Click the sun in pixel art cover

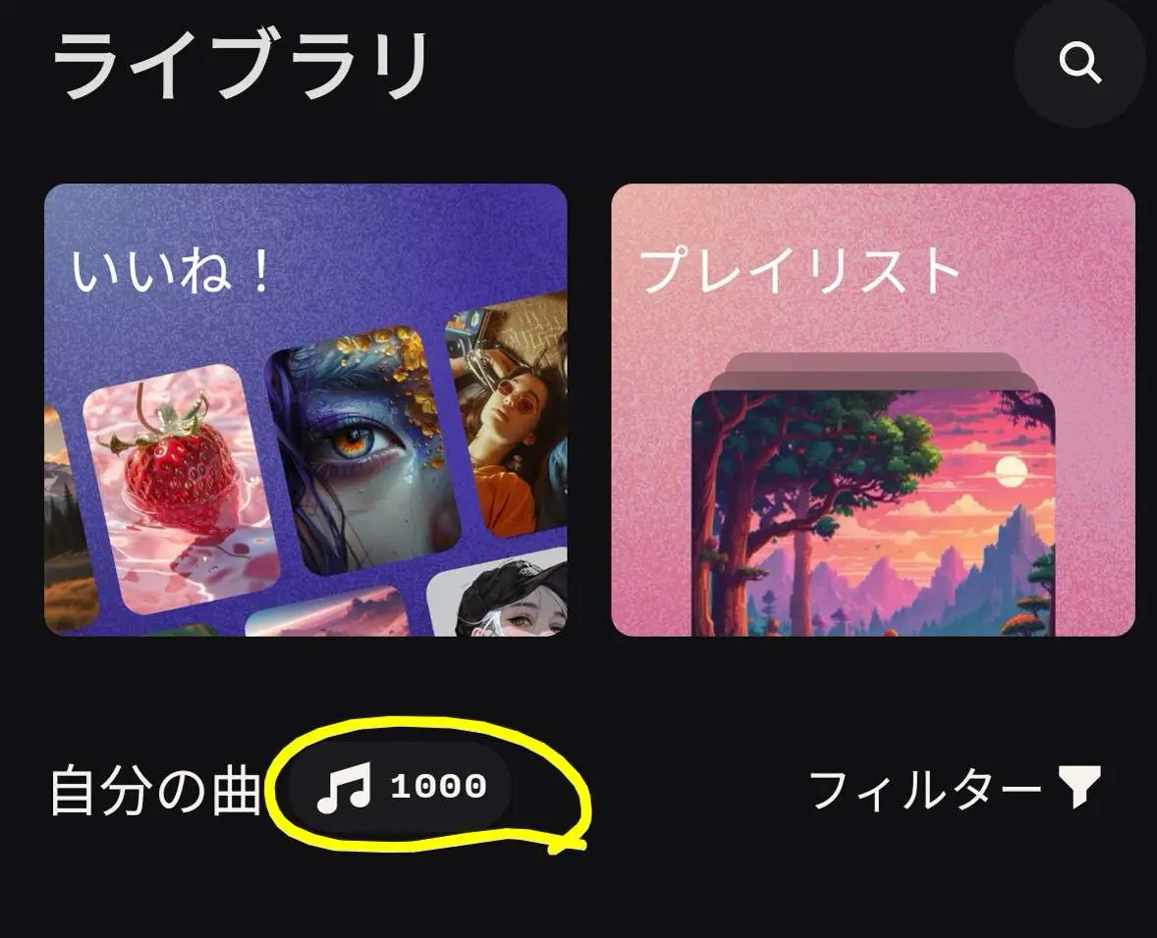click(1010, 471)
